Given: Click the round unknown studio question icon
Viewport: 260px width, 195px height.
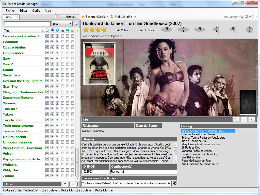Looking at the screenshot, I should [x=249, y=30].
